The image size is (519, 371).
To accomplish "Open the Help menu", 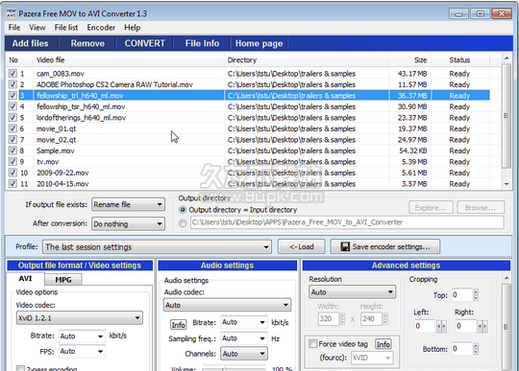I will coord(132,28).
